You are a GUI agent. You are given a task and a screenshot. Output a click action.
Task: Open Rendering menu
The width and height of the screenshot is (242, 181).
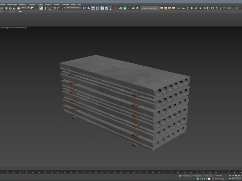pyautogui.click(x=22, y=4)
